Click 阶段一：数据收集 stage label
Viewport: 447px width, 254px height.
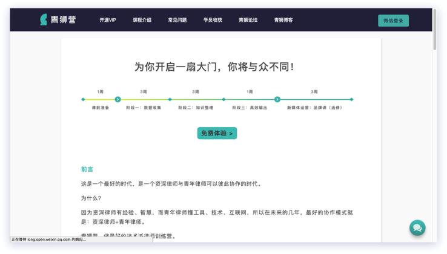(x=144, y=108)
